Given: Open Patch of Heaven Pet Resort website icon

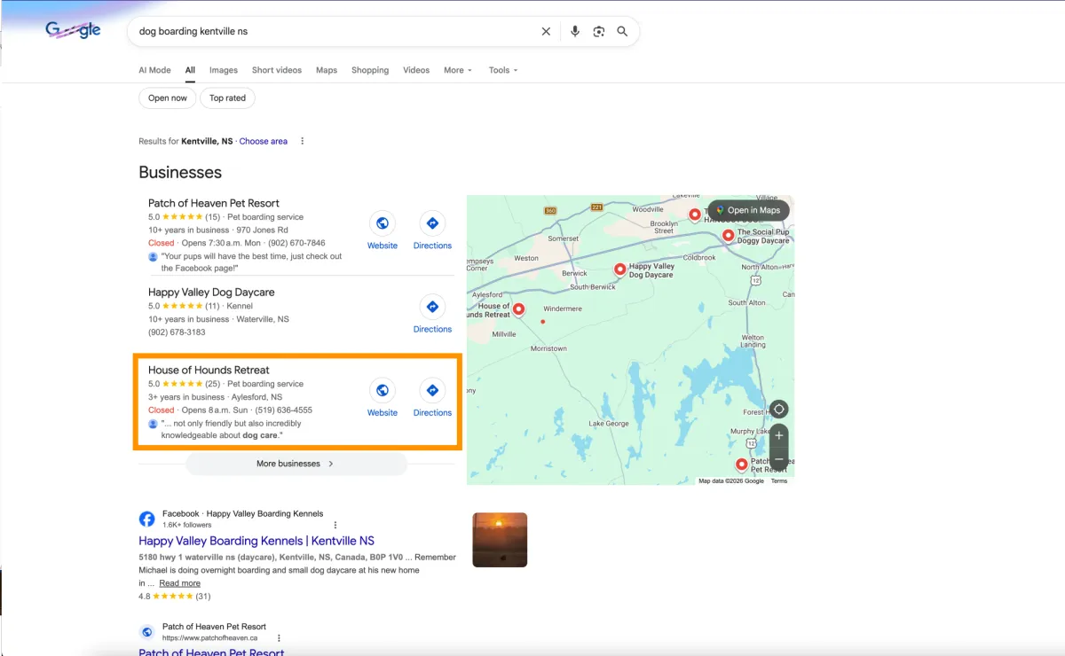Looking at the screenshot, I should pos(383,223).
